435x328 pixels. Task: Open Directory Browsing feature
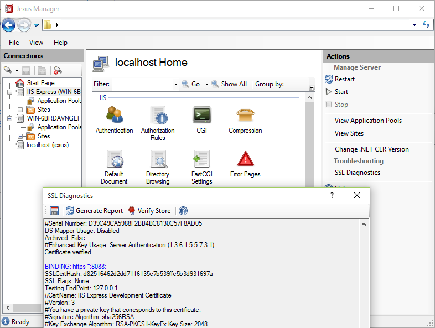click(x=158, y=167)
